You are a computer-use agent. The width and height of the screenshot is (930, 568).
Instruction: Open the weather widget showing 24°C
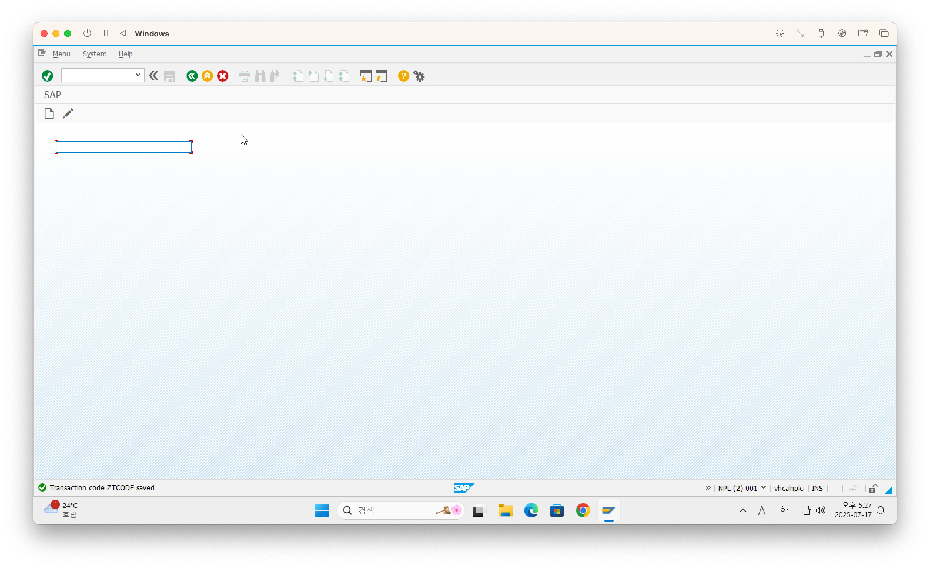(x=60, y=510)
